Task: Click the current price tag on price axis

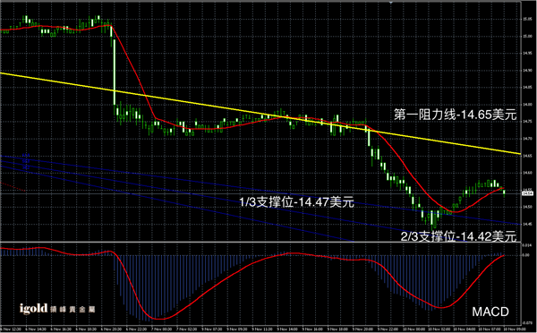Action: coord(527,193)
